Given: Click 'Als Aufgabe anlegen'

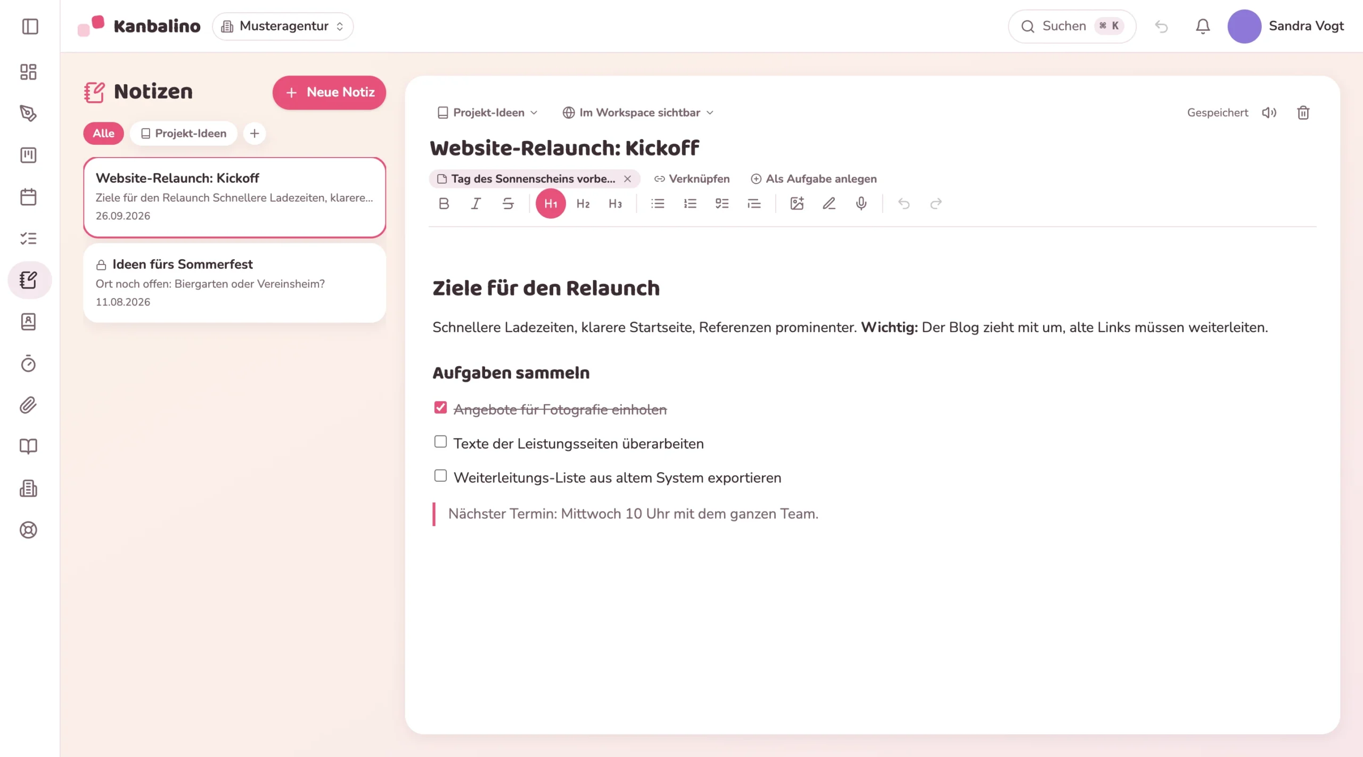Looking at the screenshot, I should tap(814, 179).
